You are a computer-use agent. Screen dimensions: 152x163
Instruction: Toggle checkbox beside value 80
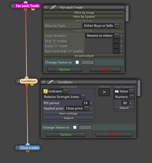tap(131, 103)
